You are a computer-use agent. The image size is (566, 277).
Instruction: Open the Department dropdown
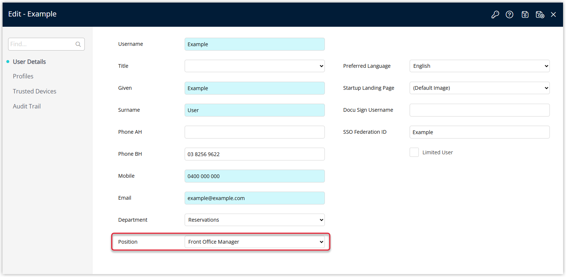click(x=255, y=220)
